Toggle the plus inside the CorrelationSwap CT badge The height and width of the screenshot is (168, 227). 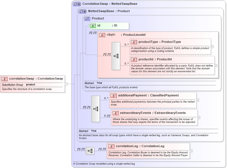click(78, 4)
